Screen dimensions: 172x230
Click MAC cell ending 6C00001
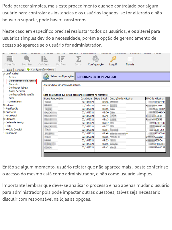click(x=155, y=133)
